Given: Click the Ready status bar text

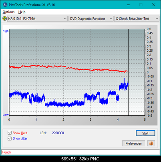Looking at the screenshot, I should coord(6,152).
